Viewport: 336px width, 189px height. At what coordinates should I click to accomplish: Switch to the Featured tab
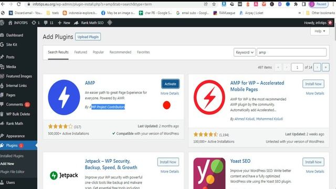pos(80,52)
